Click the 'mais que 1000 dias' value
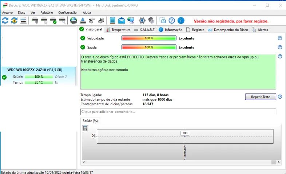 point(157,100)
